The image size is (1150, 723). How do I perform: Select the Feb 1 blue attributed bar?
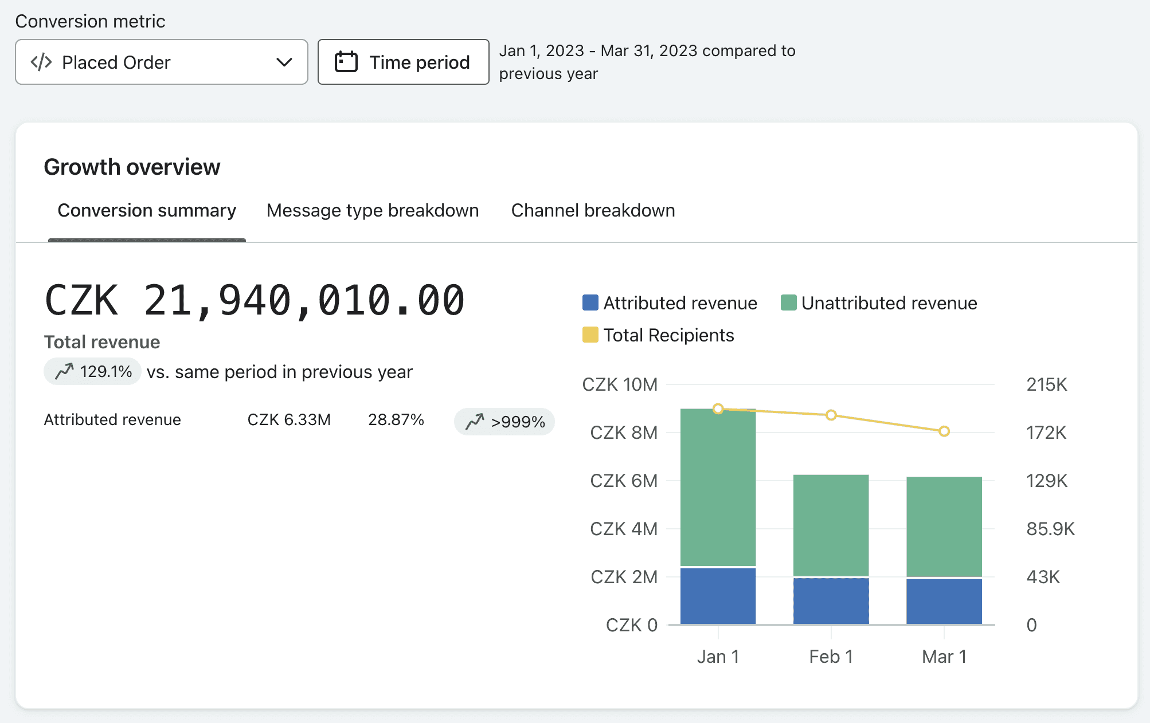coord(831,600)
